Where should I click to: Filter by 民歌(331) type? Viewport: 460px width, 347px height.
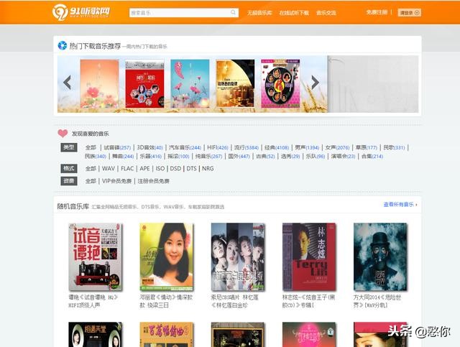[x=394, y=147]
